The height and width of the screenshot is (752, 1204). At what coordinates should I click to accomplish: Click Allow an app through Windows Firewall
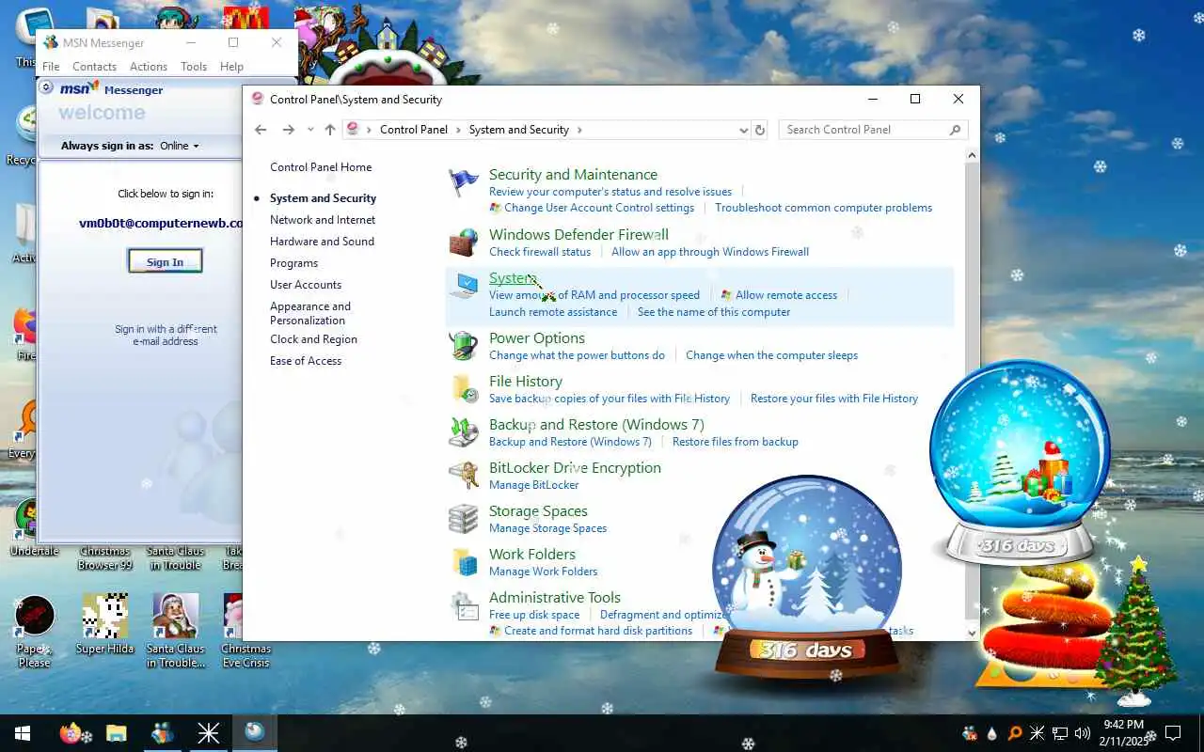click(x=710, y=252)
